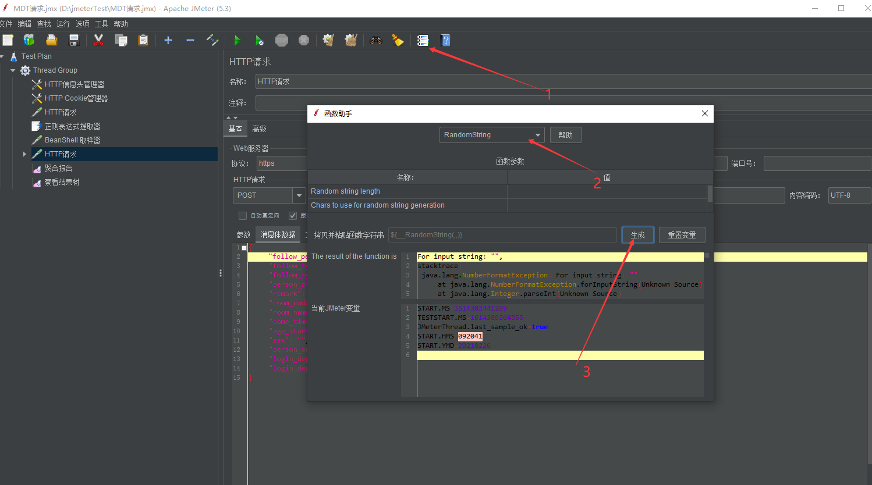Click the blue minus Collapse All icon
This screenshot has width=872, height=485.
point(190,40)
